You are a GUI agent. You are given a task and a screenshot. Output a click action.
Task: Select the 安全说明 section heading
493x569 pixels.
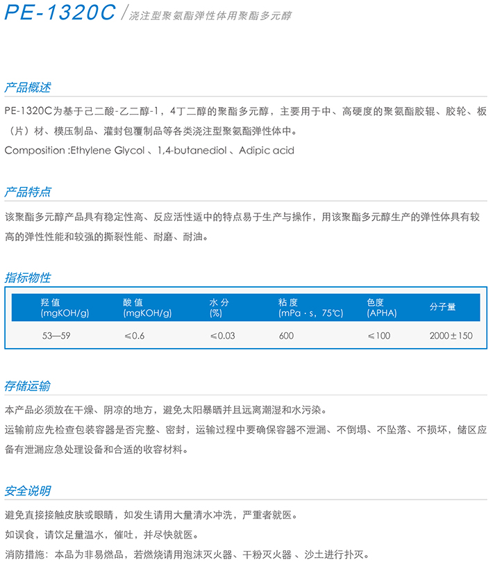pyautogui.click(x=28, y=490)
